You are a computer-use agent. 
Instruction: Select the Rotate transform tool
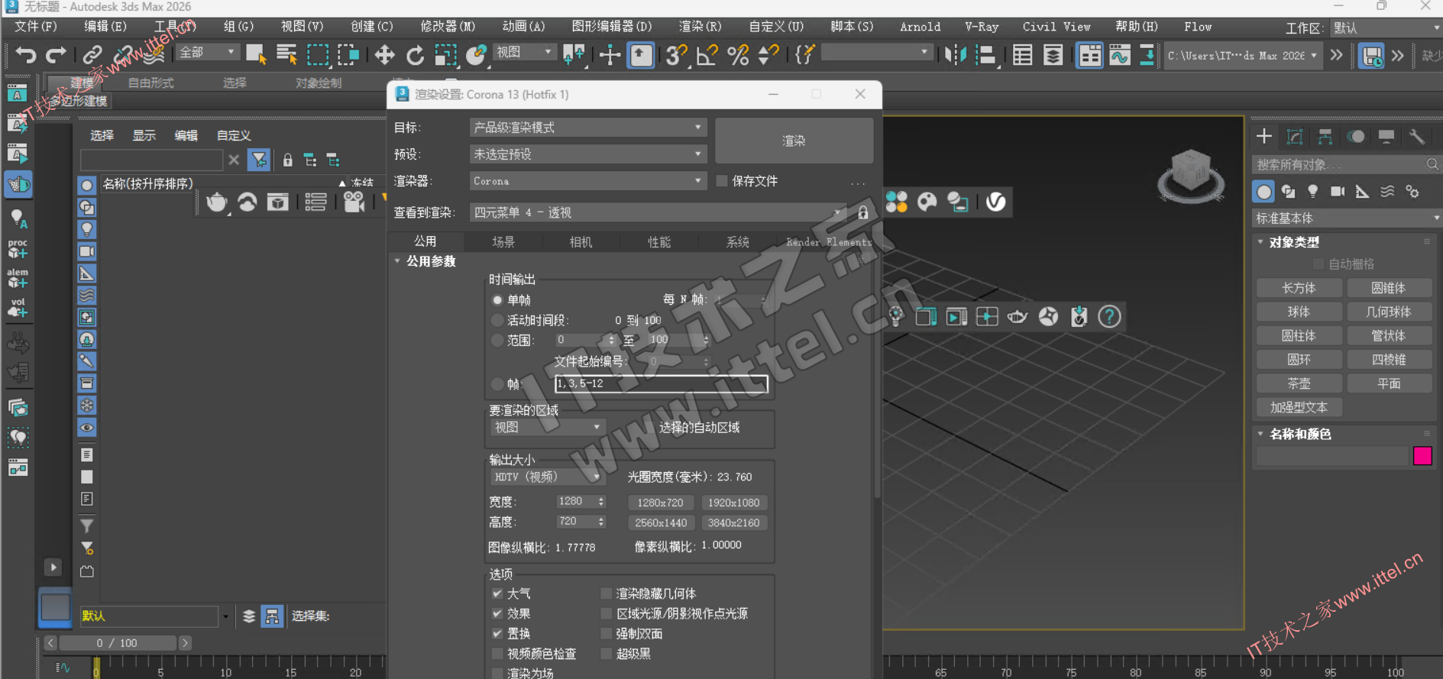pos(415,55)
